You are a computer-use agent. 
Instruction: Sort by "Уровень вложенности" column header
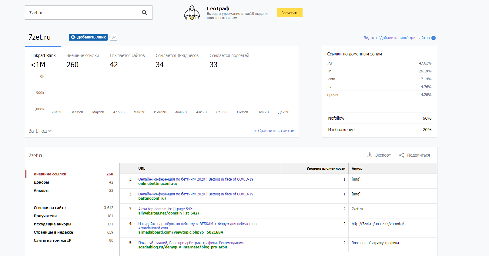coord(326,168)
